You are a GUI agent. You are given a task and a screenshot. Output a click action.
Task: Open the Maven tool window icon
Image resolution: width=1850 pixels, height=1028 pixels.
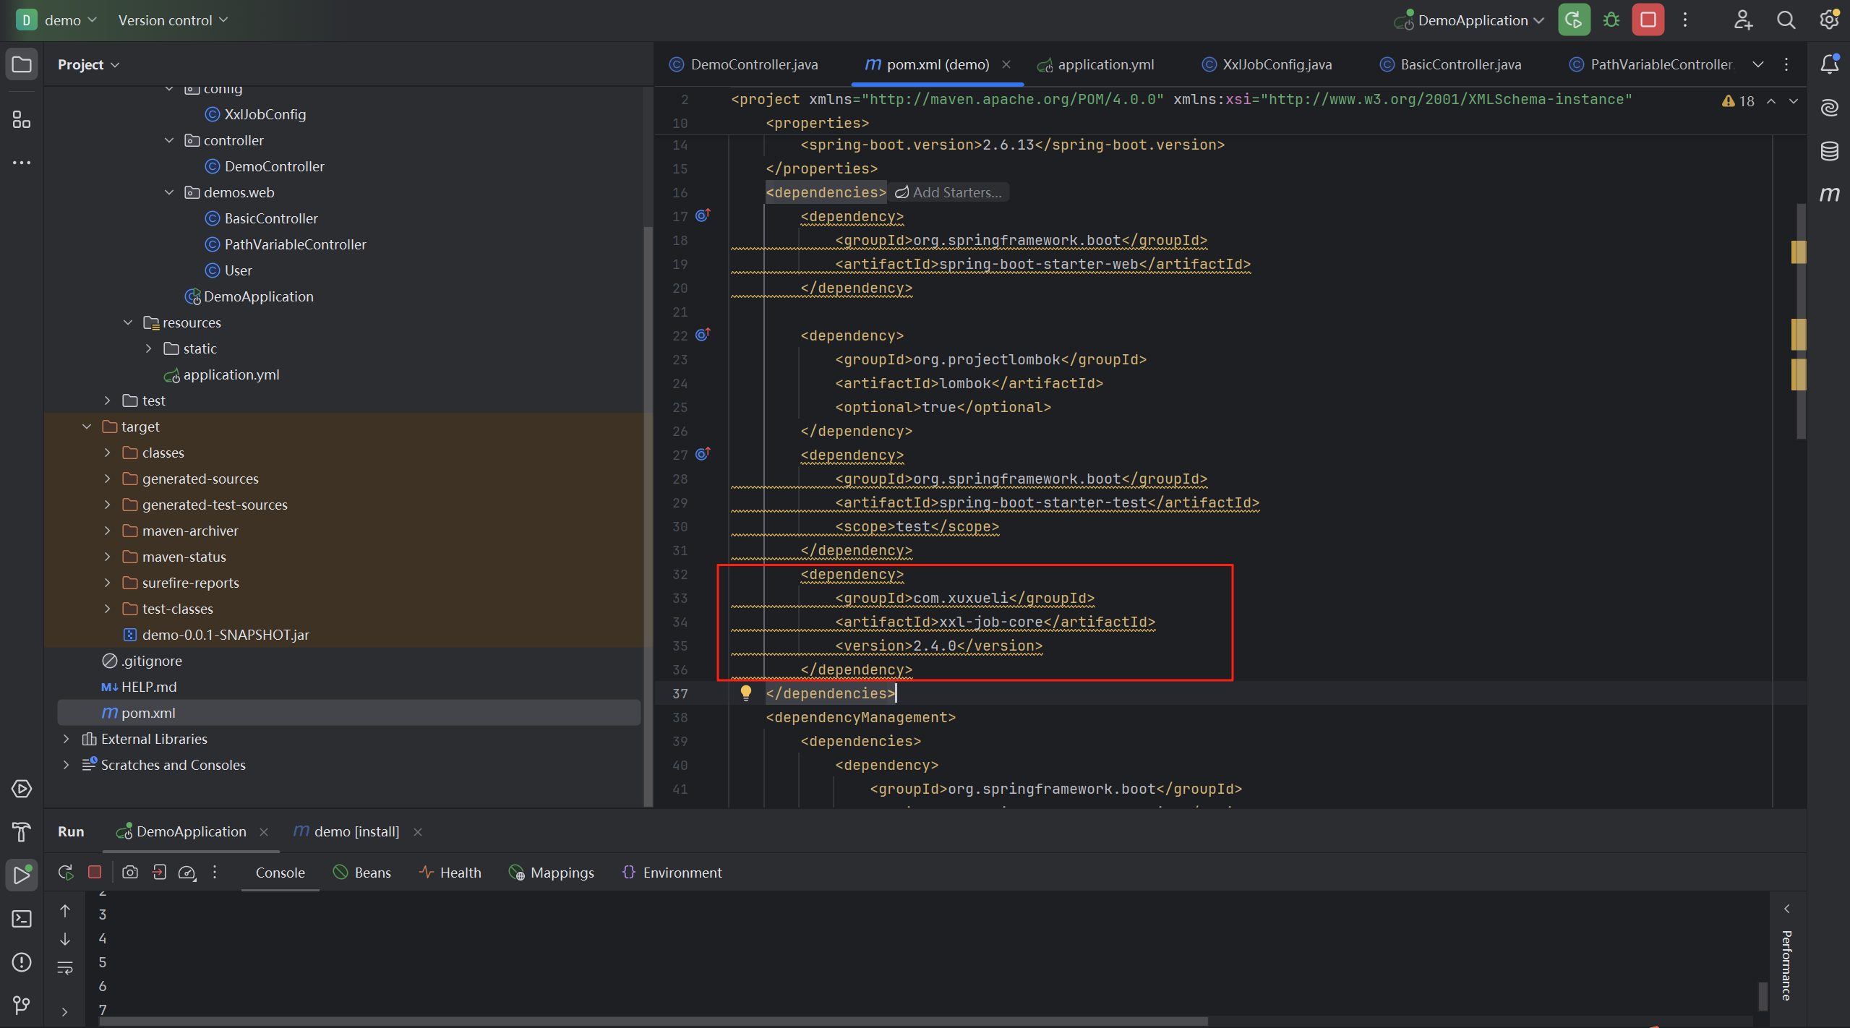(1830, 194)
